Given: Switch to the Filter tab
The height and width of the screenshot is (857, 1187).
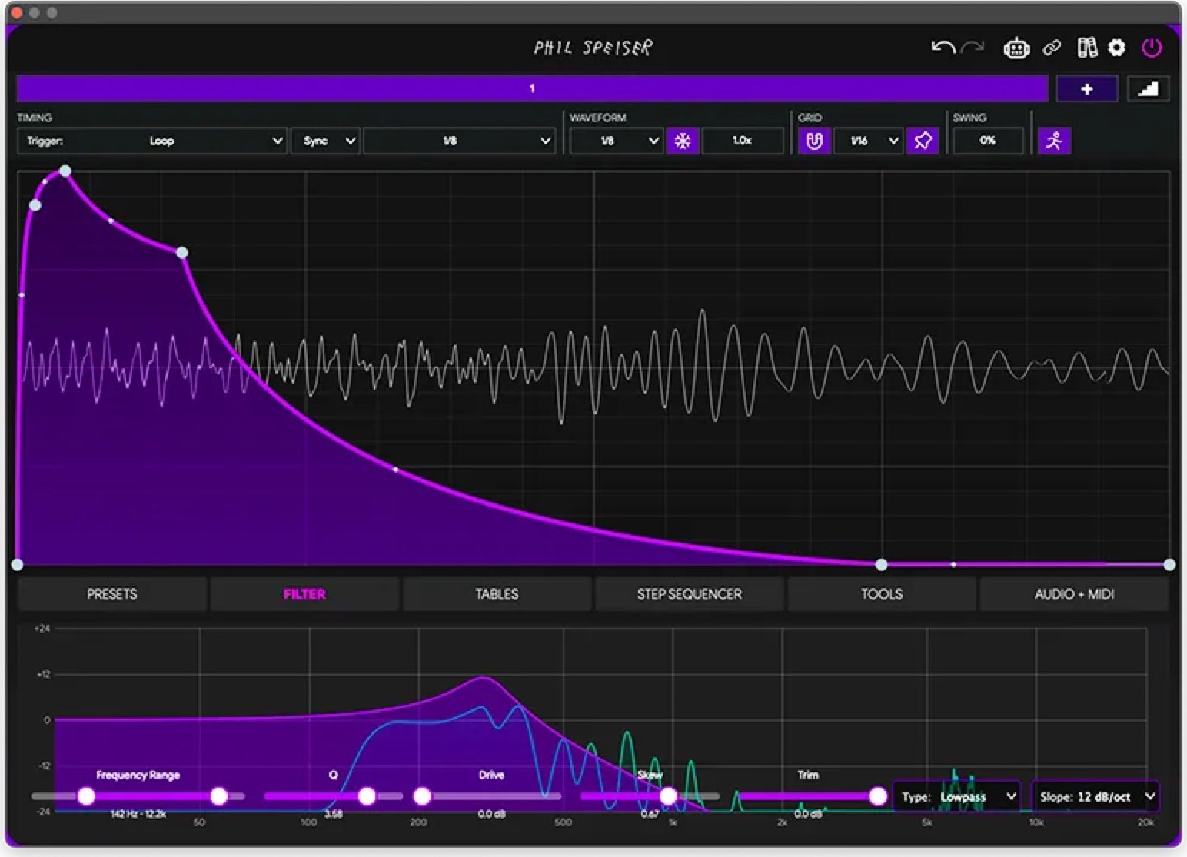Looking at the screenshot, I should point(304,594).
